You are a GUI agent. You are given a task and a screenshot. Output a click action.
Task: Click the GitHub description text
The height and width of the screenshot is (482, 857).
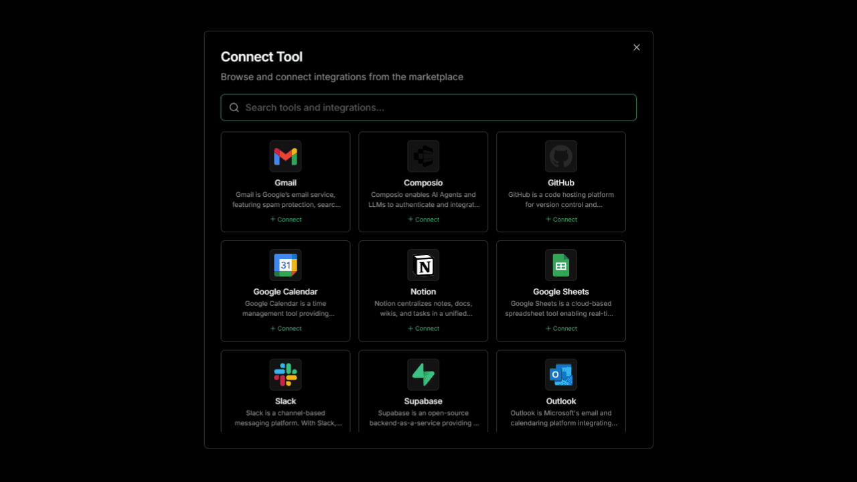pyautogui.click(x=561, y=199)
